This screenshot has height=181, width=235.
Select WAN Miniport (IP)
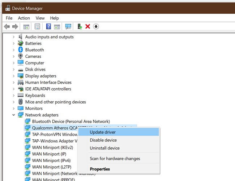(49, 154)
